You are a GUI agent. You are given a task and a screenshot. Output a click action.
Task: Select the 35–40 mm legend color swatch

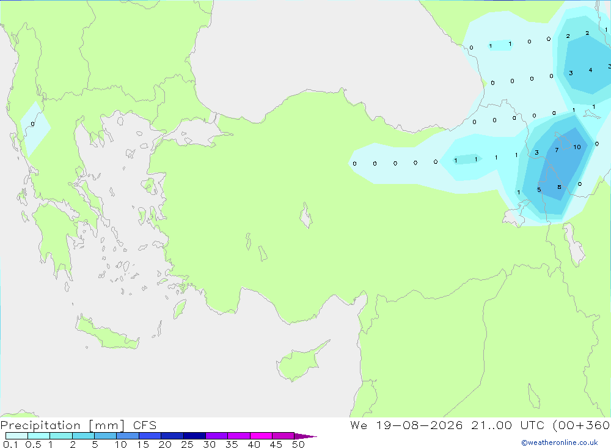tap(239, 436)
